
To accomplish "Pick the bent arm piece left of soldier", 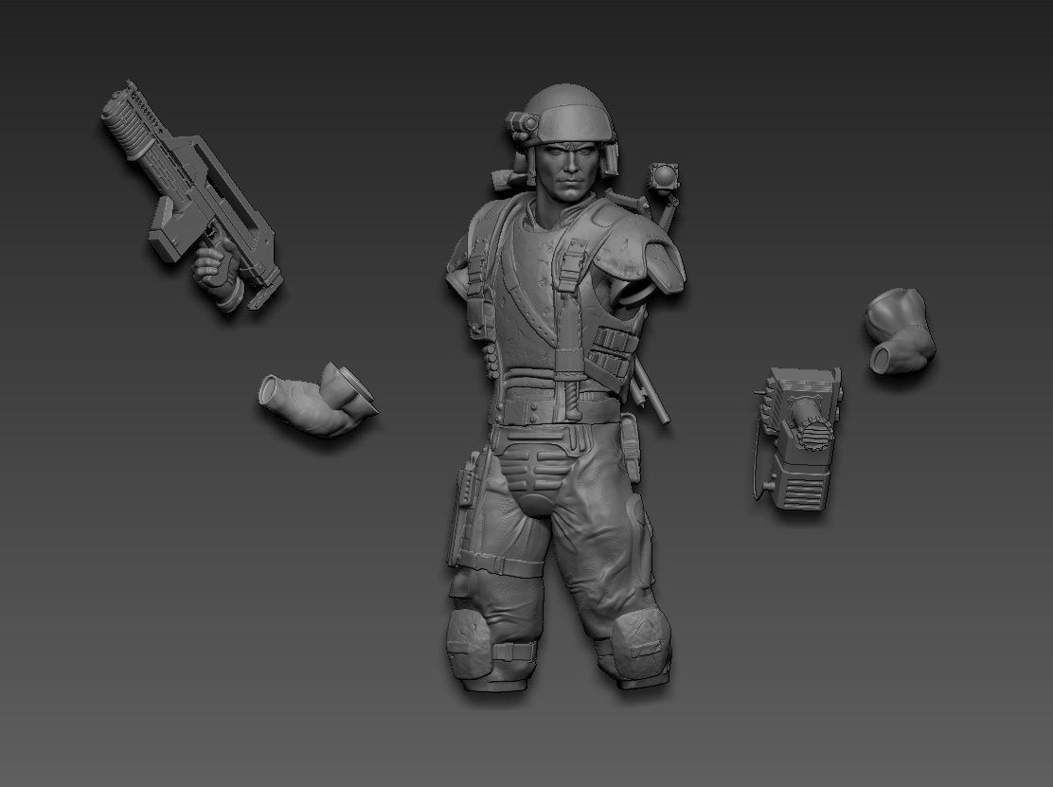I will click(317, 401).
